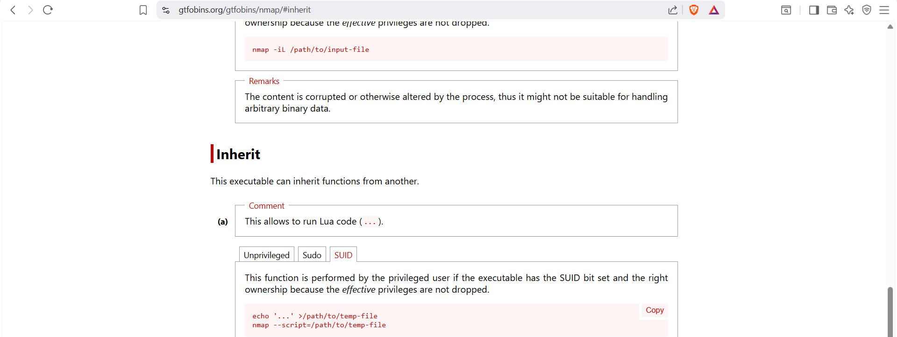
Task: Toggle the browser sidebar panel
Action: point(814,10)
